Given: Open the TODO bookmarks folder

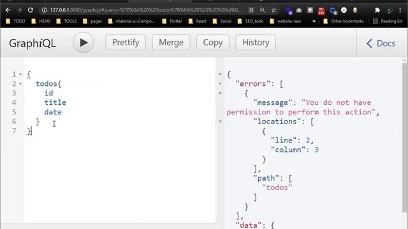Looking at the screenshot, I should coord(15,21).
